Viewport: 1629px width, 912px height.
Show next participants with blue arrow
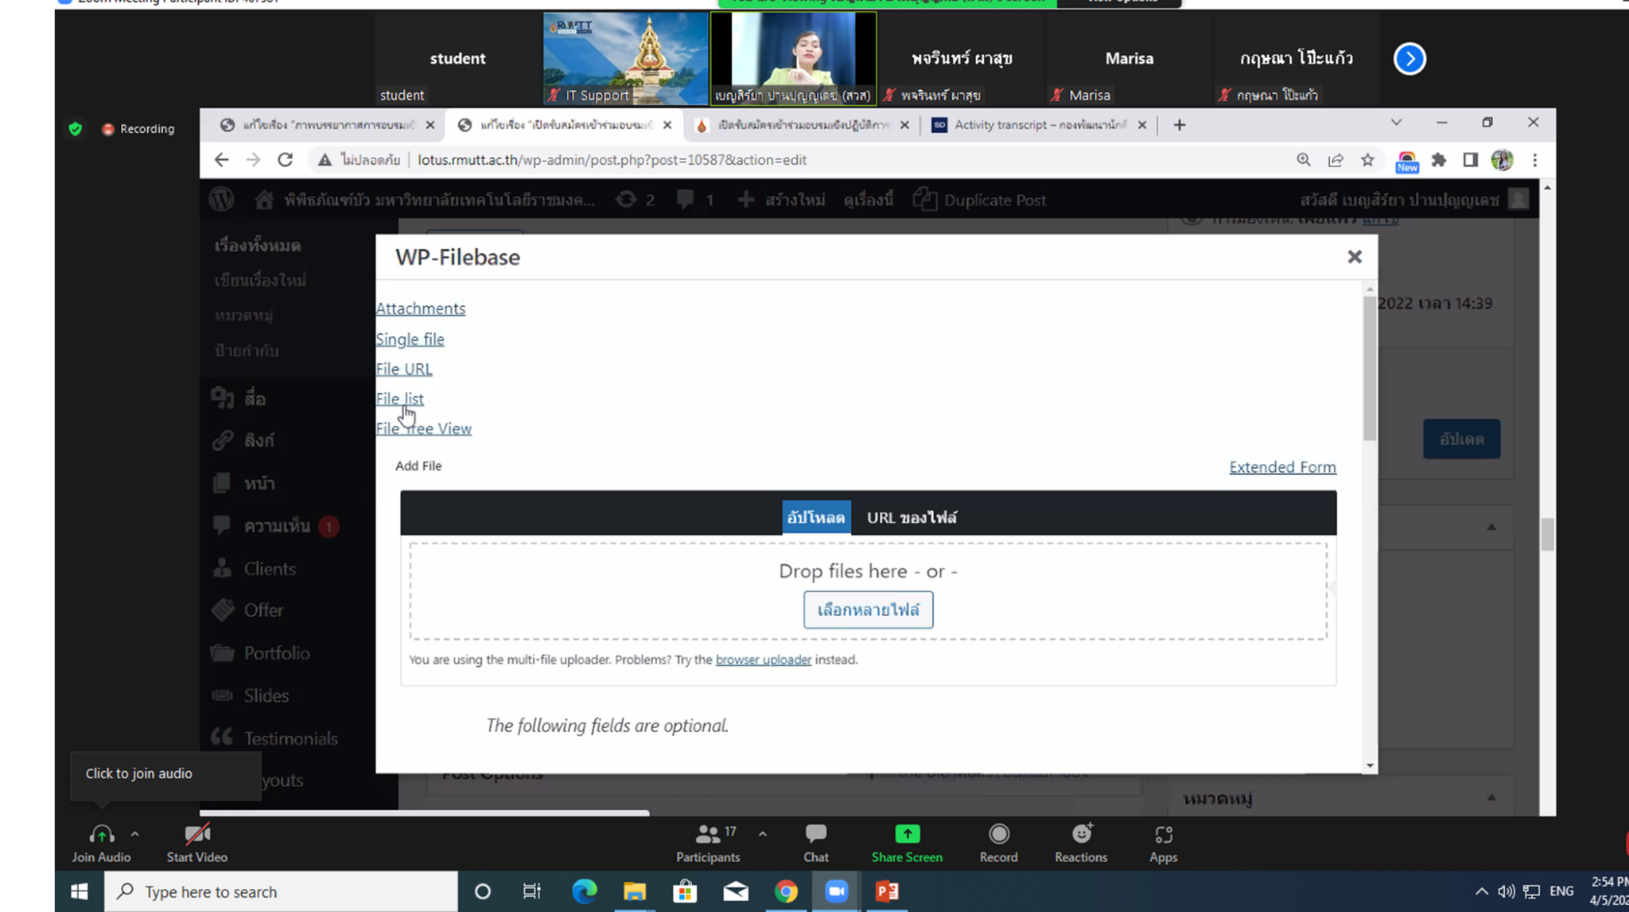click(1409, 58)
